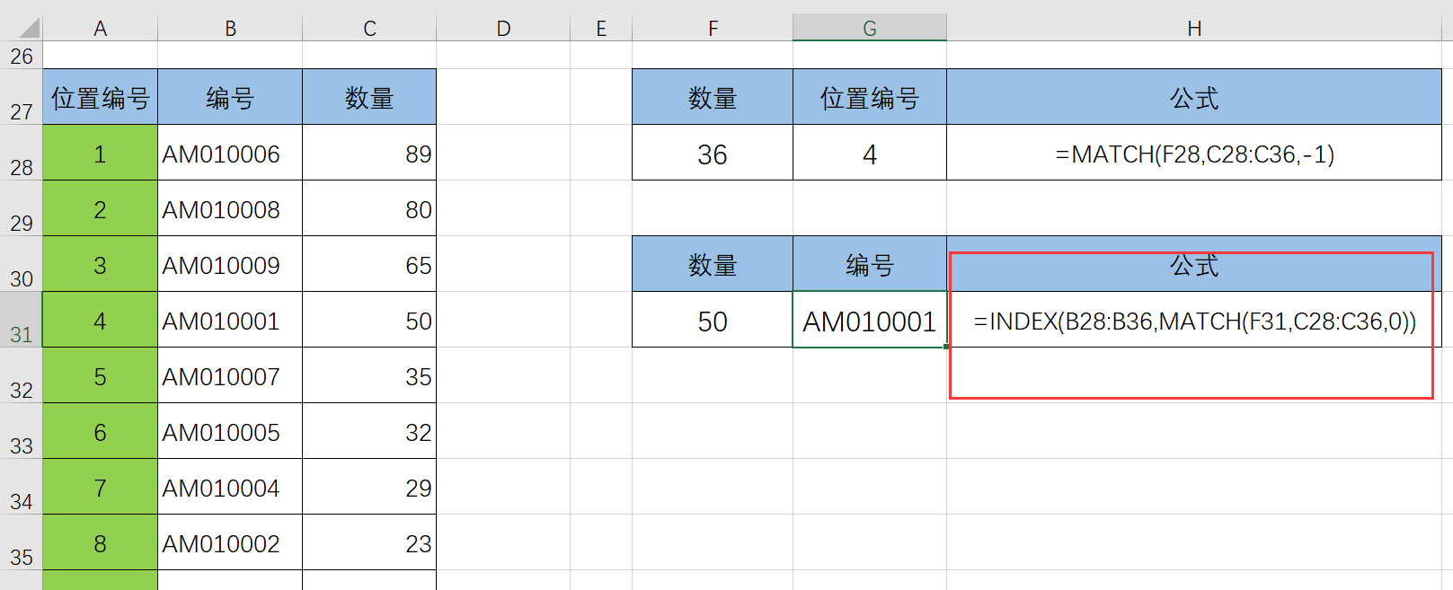Select column F header
The height and width of the screenshot is (590, 1453).
coord(713,28)
